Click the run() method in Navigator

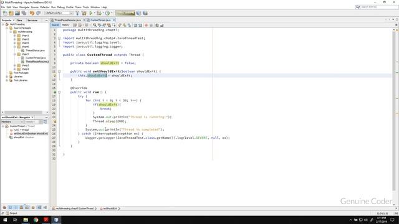21,130
